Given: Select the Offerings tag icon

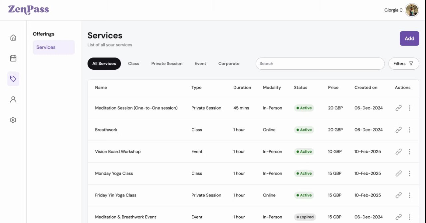Looking at the screenshot, I should point(13,79).
